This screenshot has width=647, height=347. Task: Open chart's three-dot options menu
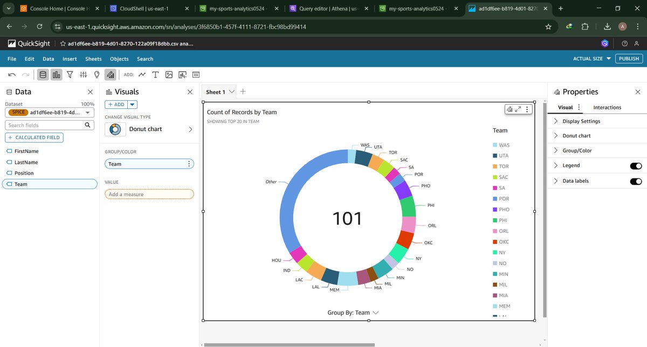(527, 109)
